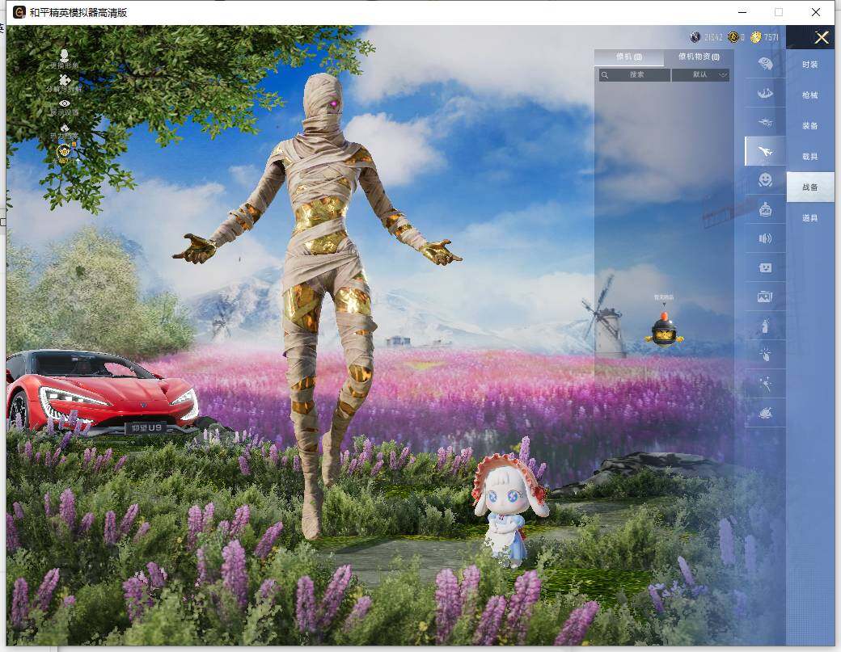841x652 pixels.
Task: Toggle the eye display settings icon
Action: (65, 103)
